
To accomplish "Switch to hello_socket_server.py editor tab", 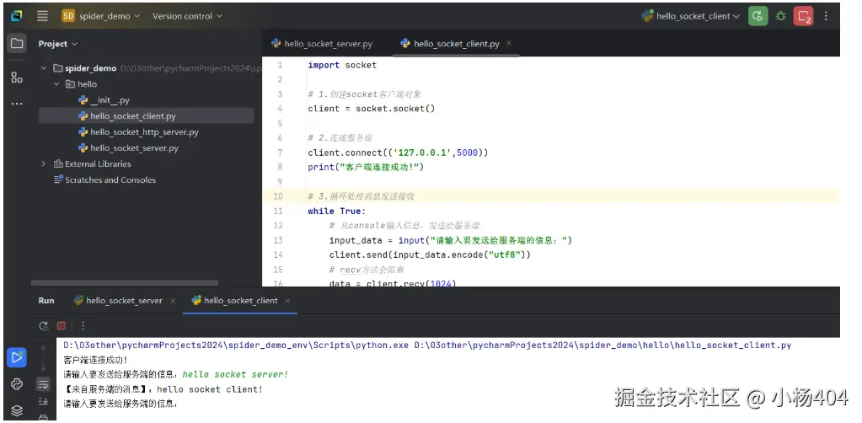I will pyautogui.click(x=323, y=44).
